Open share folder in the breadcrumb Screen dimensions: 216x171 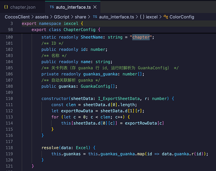coord(80,17)
